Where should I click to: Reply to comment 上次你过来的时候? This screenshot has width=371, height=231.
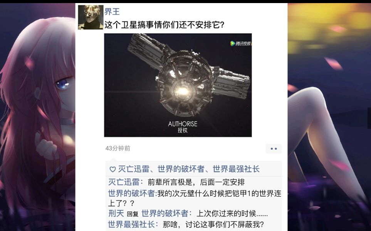point(232,214)
